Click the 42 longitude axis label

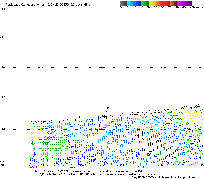(162, 165)
